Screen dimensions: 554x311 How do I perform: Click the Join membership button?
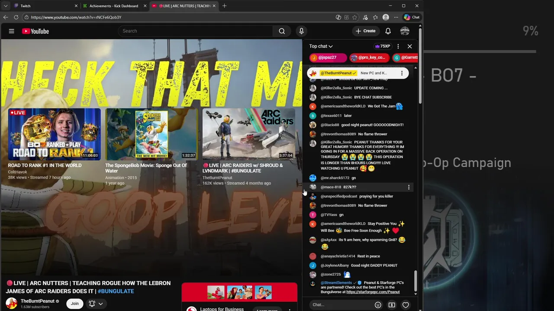point(74,304)
